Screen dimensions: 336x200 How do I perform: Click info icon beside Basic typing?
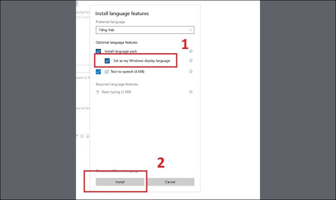(x=191, y=92)
